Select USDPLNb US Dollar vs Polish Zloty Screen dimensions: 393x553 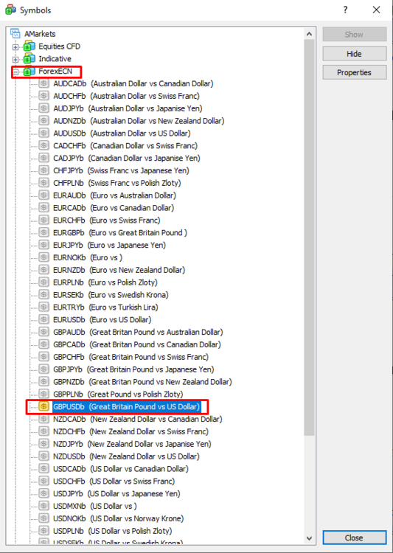(x=113, y=531)
